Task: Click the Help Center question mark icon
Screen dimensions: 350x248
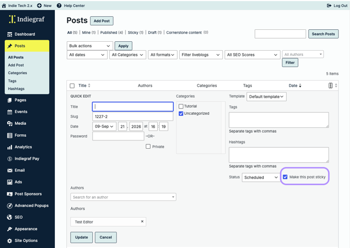Action: tap(59, 6)
